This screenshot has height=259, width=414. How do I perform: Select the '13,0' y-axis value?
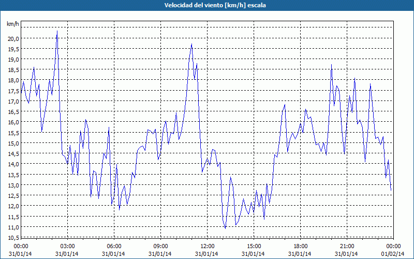pos(14,185)
